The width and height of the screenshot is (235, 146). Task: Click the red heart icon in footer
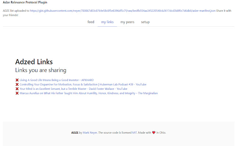point(153,132)
